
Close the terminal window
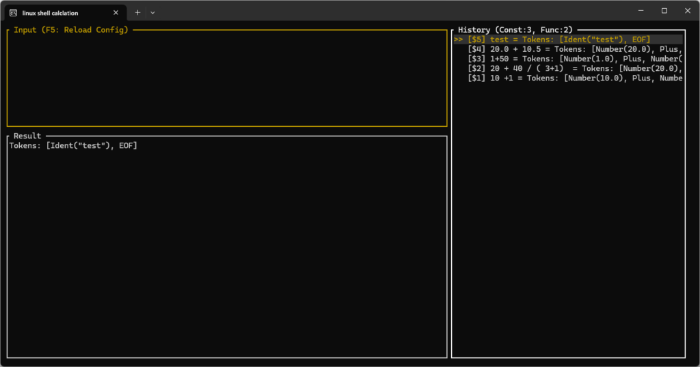(686, 11)
